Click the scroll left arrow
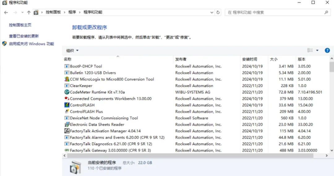 pos(65,156)
